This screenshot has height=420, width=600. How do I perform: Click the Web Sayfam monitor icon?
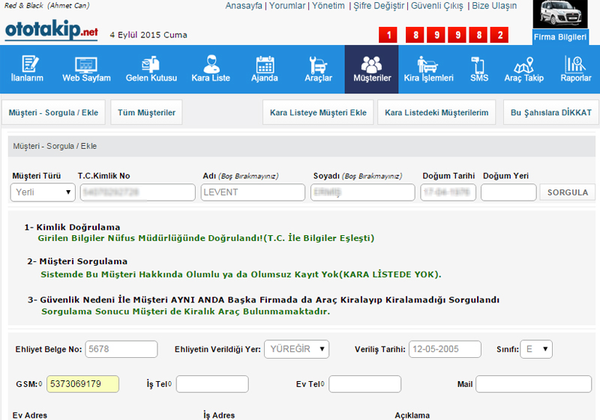(86, 64)
